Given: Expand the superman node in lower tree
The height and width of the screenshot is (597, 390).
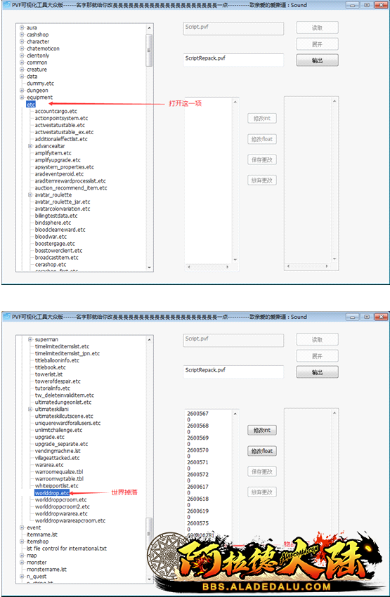Looking at the screenshot, I should click(30, 340).
